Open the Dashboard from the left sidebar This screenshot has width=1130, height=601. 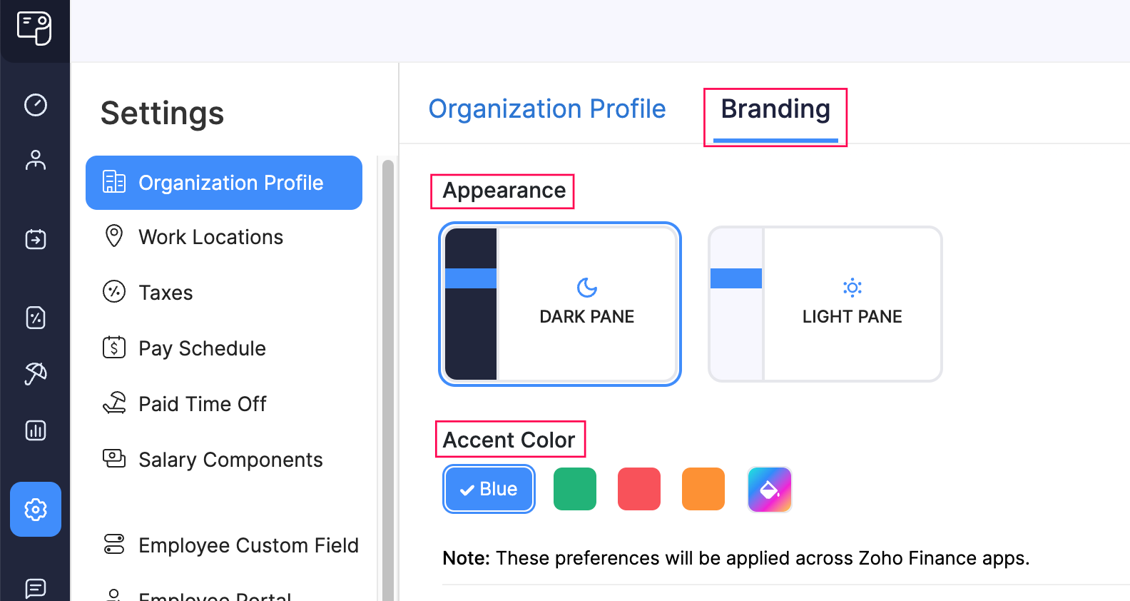click(35, 105)
